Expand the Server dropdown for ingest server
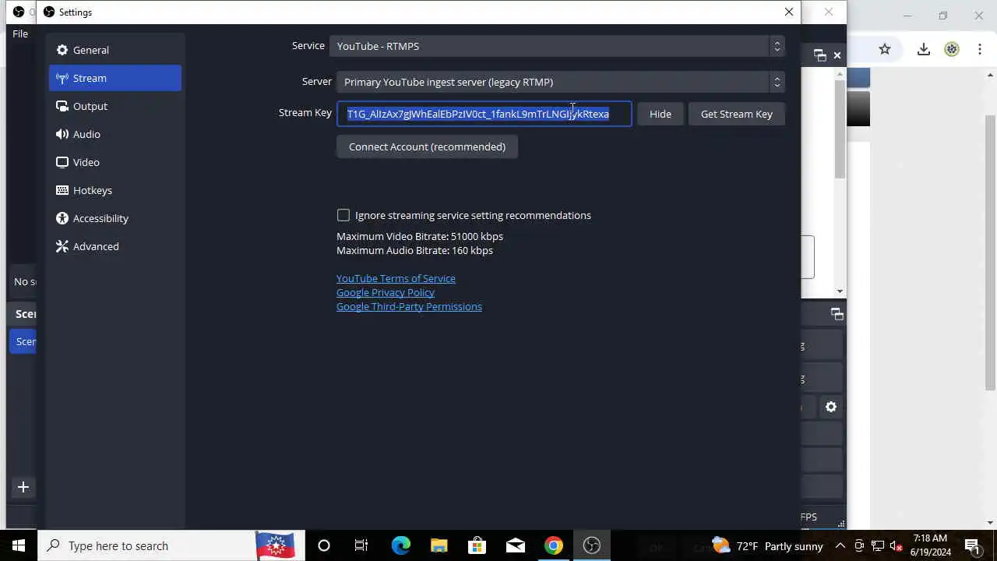The width and height of the screenshot is (997, 561). tap(561, 82)
